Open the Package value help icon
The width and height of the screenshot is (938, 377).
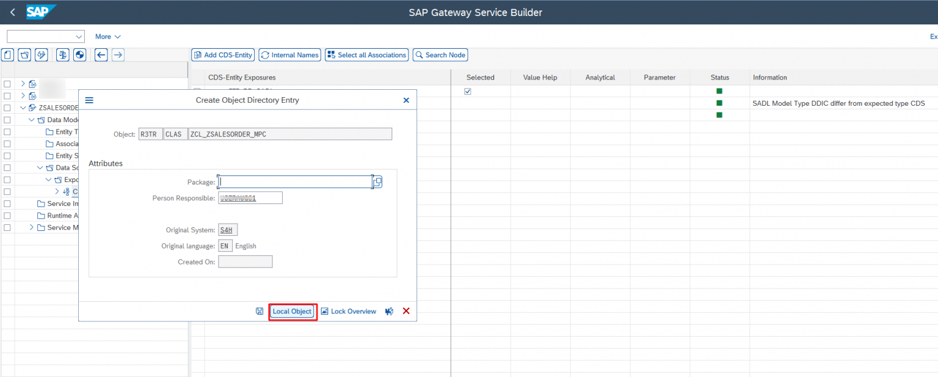point(377,181)
